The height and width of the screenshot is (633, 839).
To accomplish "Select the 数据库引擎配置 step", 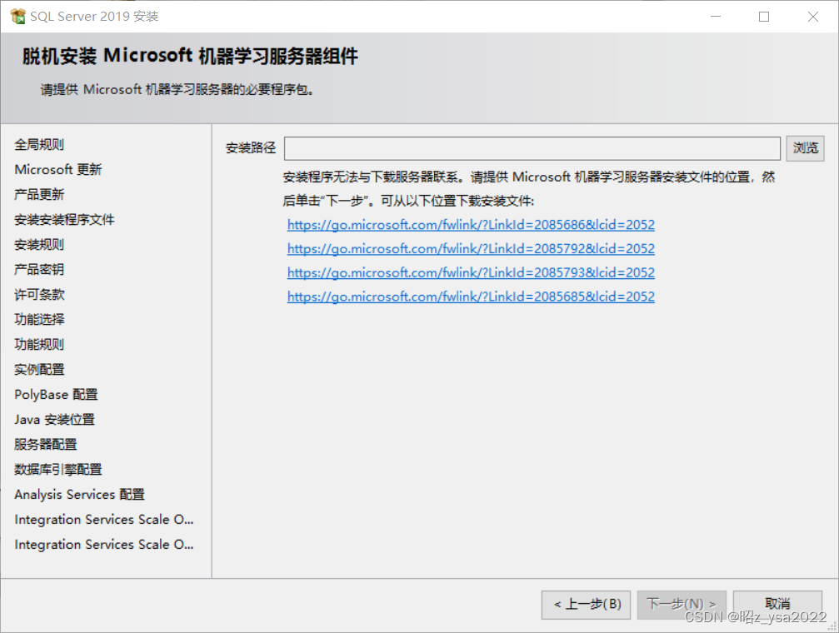I will click(x=57, y=470).
